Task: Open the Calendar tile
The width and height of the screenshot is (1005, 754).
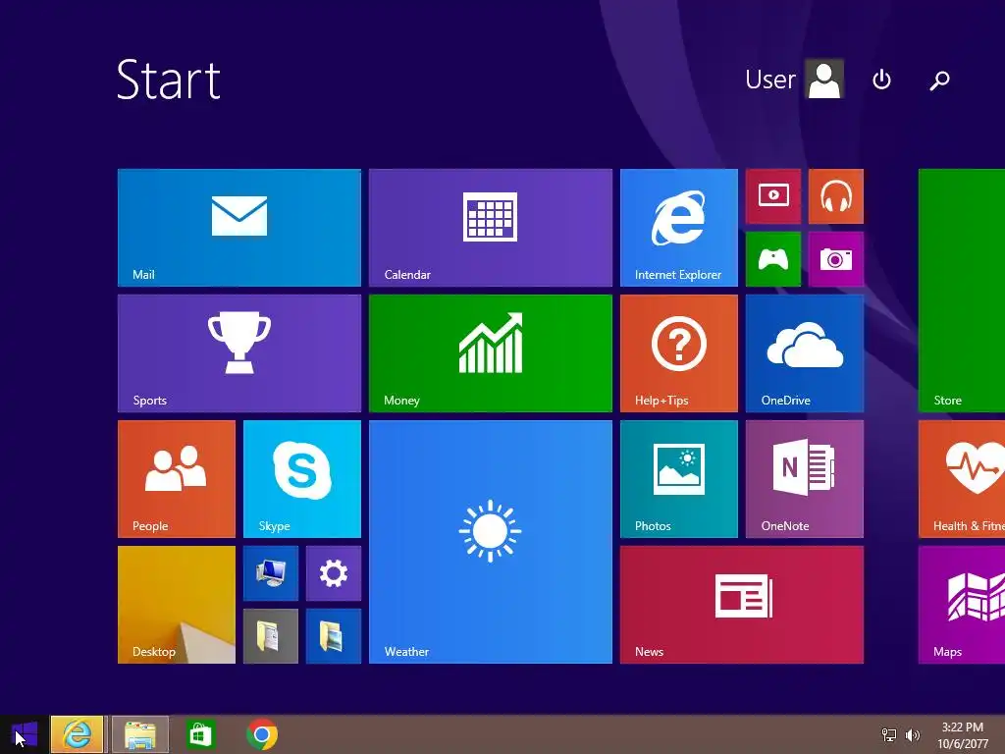Action: (x=491, y=228)
